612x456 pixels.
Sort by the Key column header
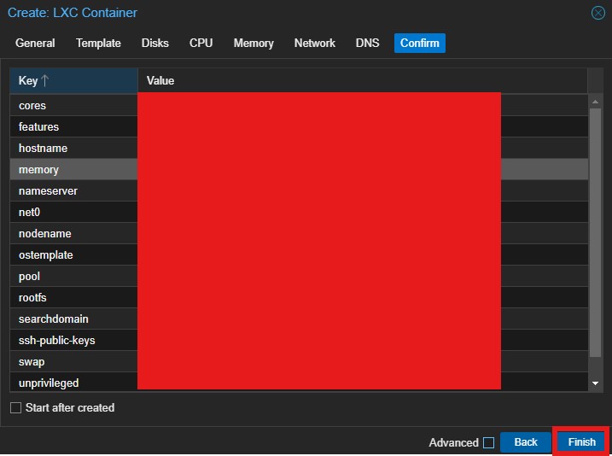pos(73,80)
